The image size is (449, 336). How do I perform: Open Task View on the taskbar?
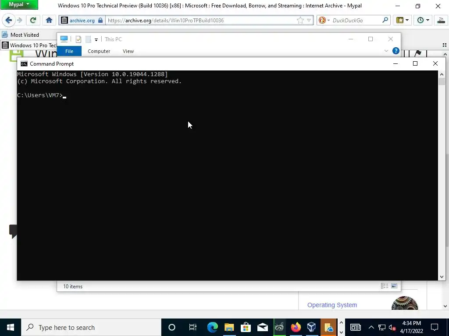coord(193,327)
